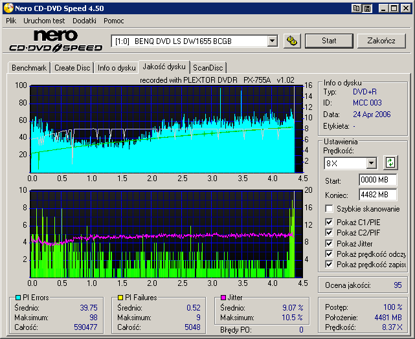Toggle the Pokaż Jitter checkbox

click(329, 243)
